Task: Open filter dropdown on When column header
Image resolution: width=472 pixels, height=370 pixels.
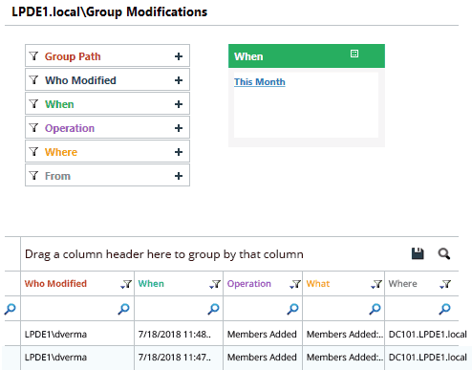Action: [215, 284]
